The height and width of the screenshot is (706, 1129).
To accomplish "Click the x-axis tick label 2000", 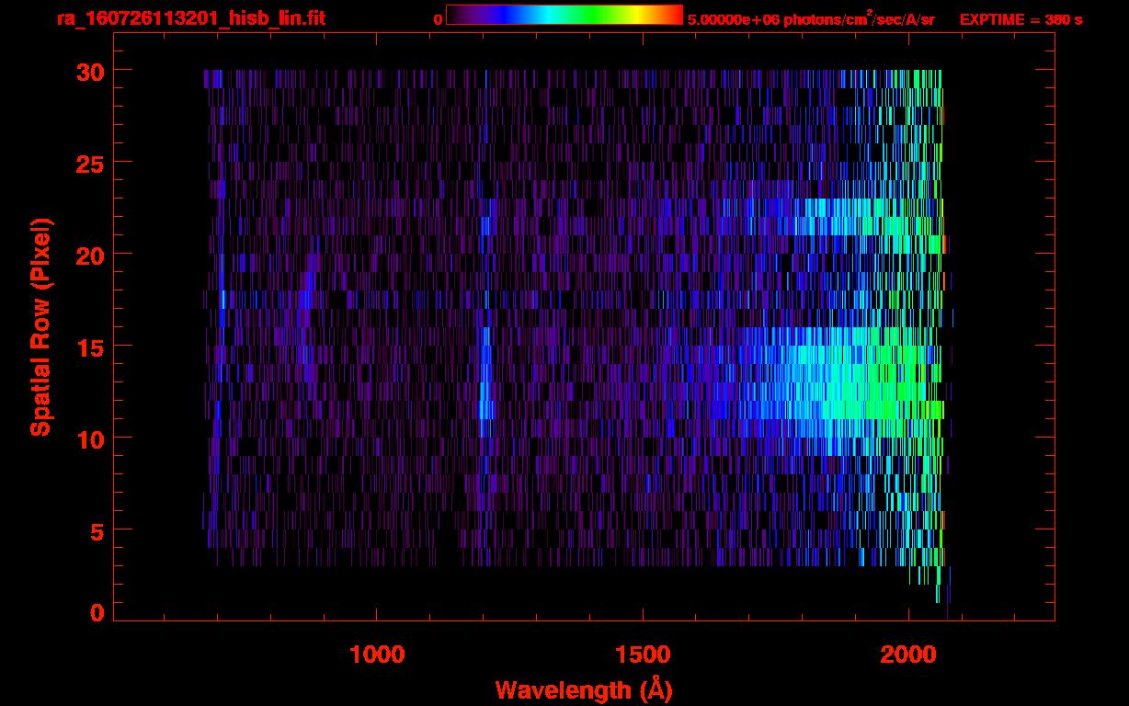I will point(908,654).
